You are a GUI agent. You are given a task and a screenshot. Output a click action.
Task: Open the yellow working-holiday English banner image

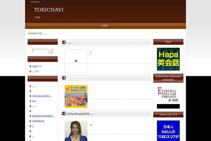[x=76, y=96]
